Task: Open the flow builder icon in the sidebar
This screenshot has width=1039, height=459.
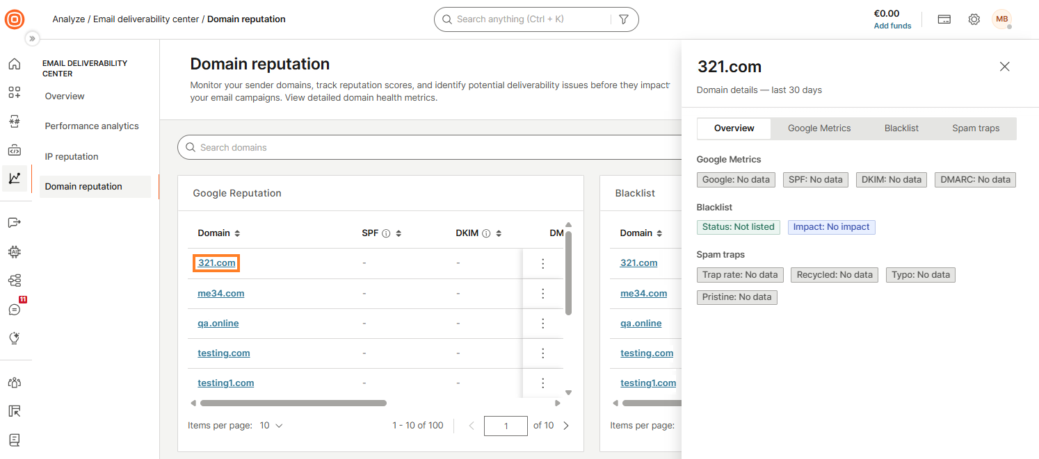Action: pyautogui.click(x=15, y=281)
